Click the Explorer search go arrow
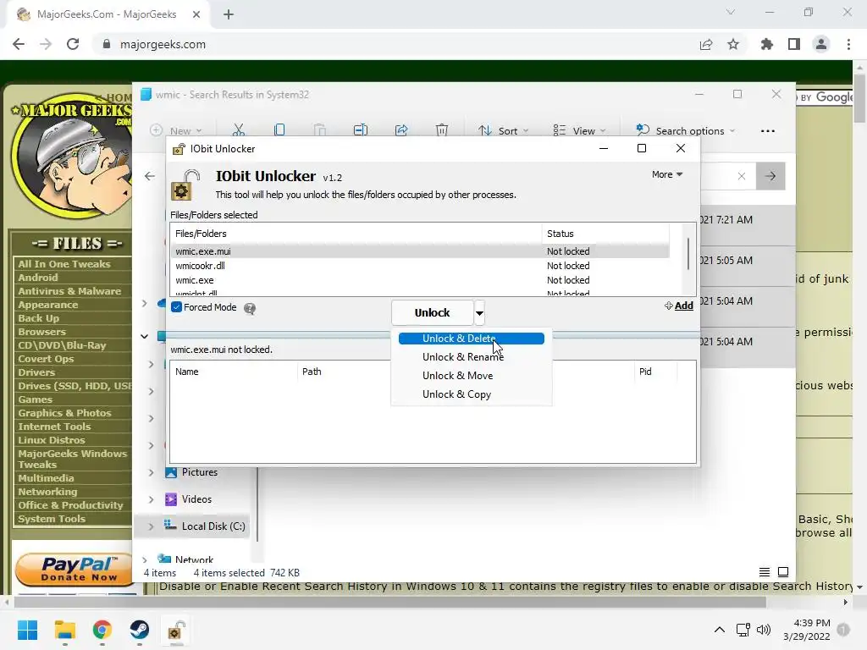The height and width of the screenshot is (650, 867). [x=770, y=176]
